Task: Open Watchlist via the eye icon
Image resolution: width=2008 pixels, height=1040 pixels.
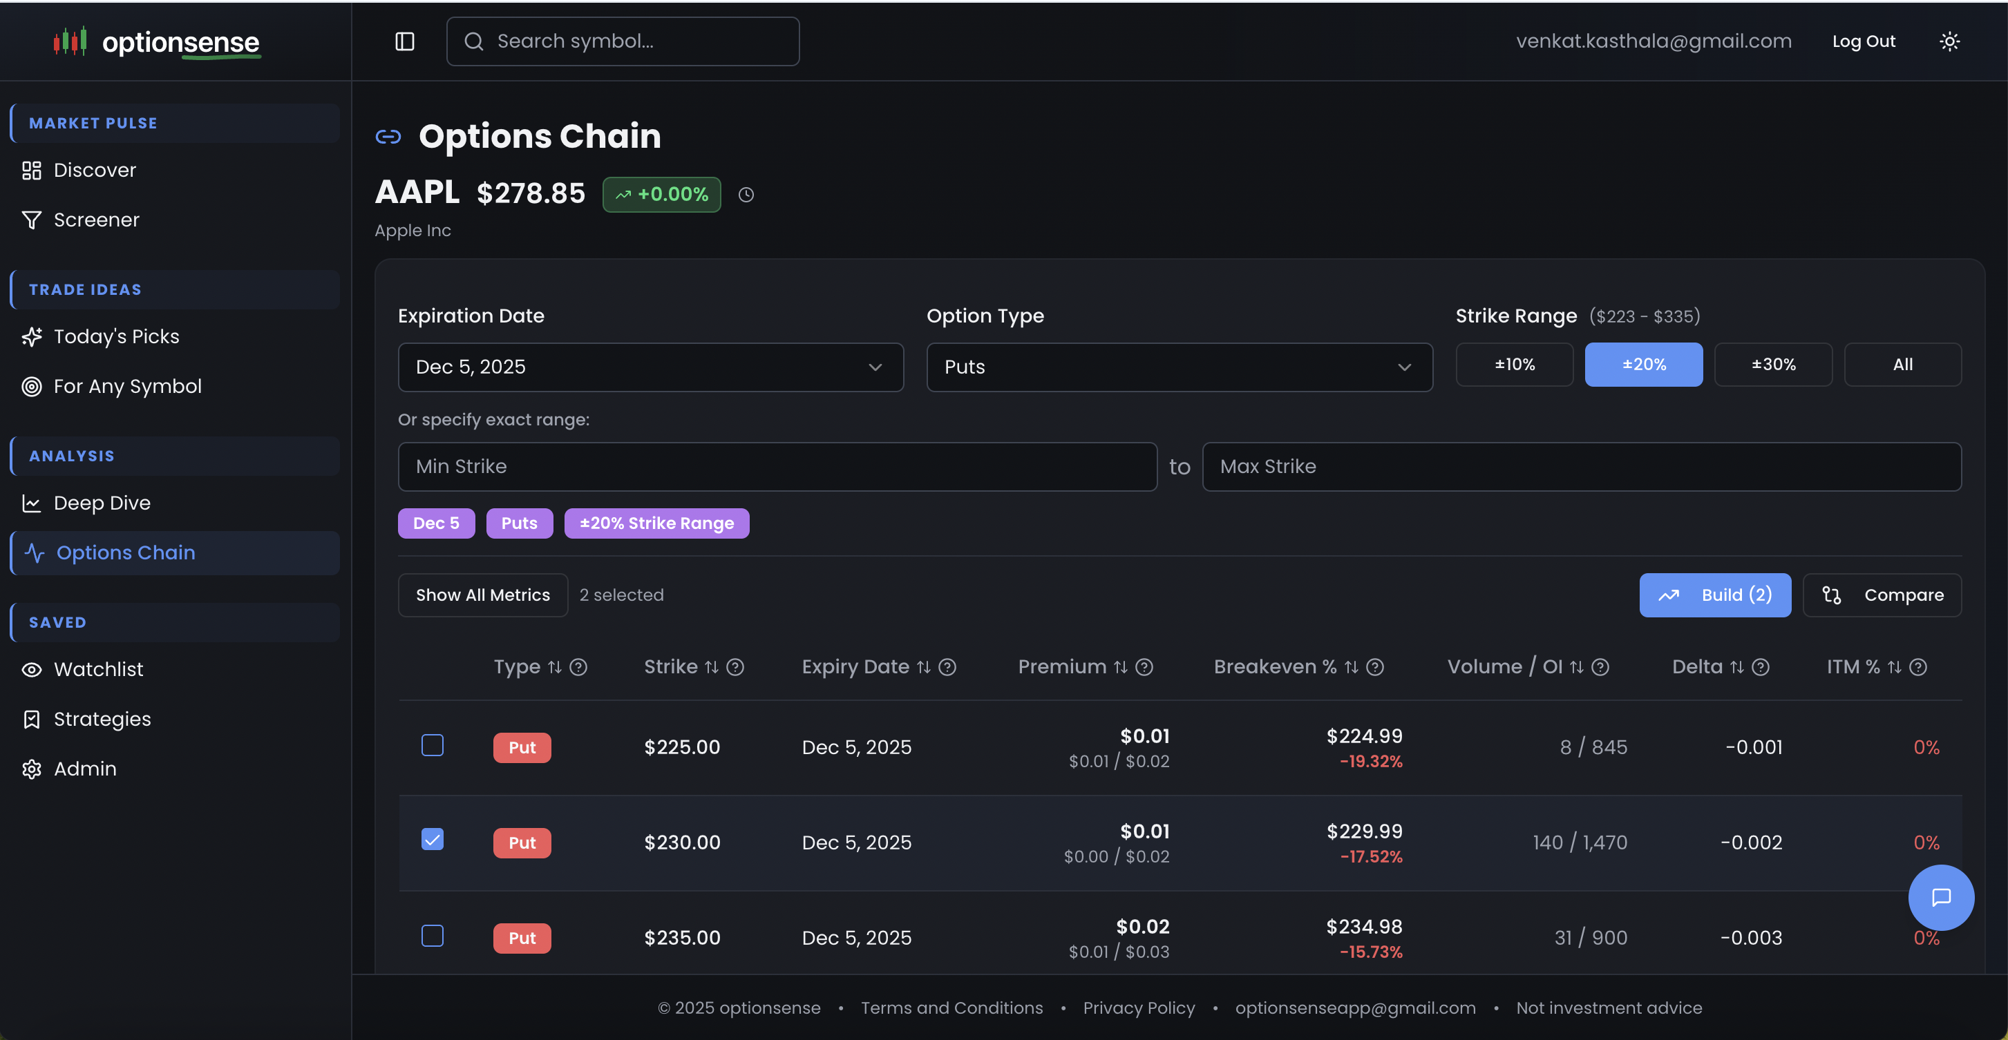Action: (x=31, y=669)
